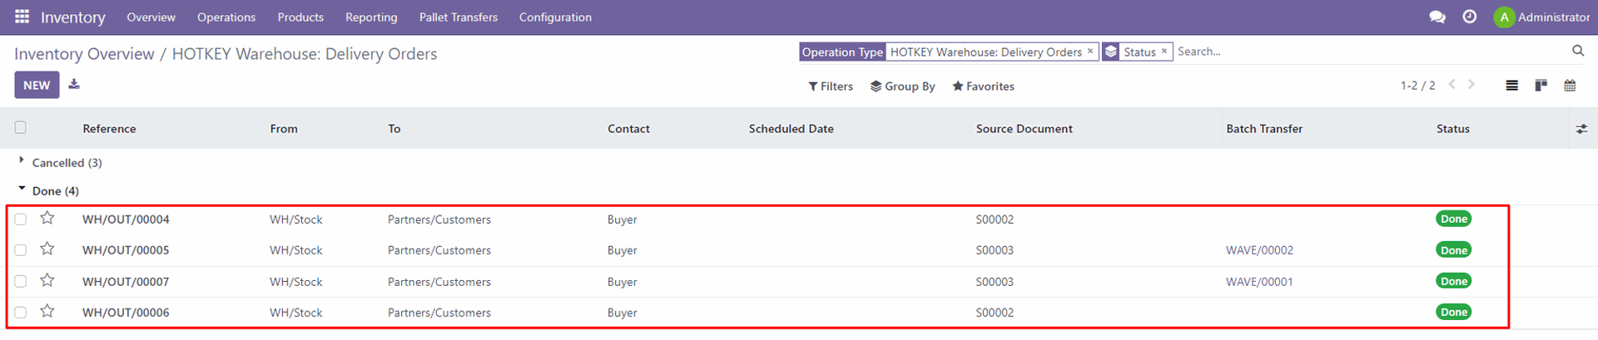
Task: Click the export download icon
Action: (74, 84)
